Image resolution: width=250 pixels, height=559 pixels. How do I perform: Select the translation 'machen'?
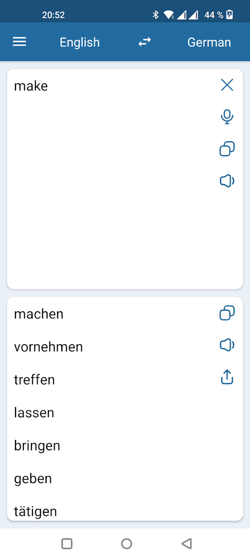39,314
